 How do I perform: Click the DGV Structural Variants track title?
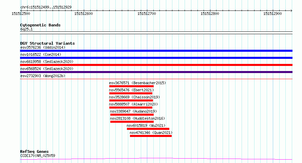48,43
